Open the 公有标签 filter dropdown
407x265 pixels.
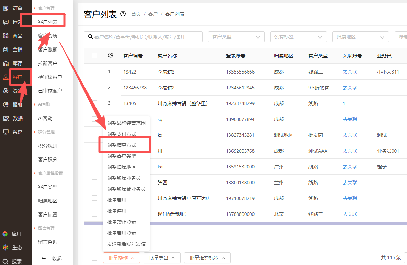click(x=298, y=37)
